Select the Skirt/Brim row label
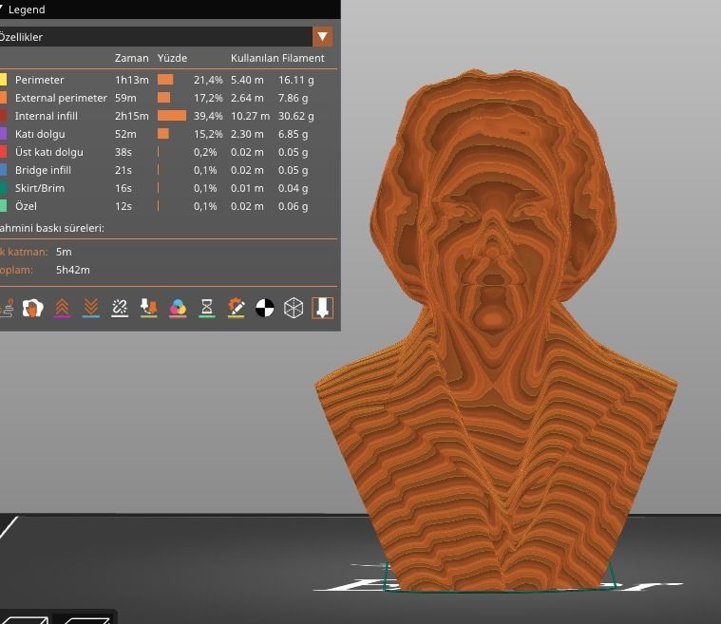Image resolution: width=721 pixels, height=624 pixels. [40, 188]
